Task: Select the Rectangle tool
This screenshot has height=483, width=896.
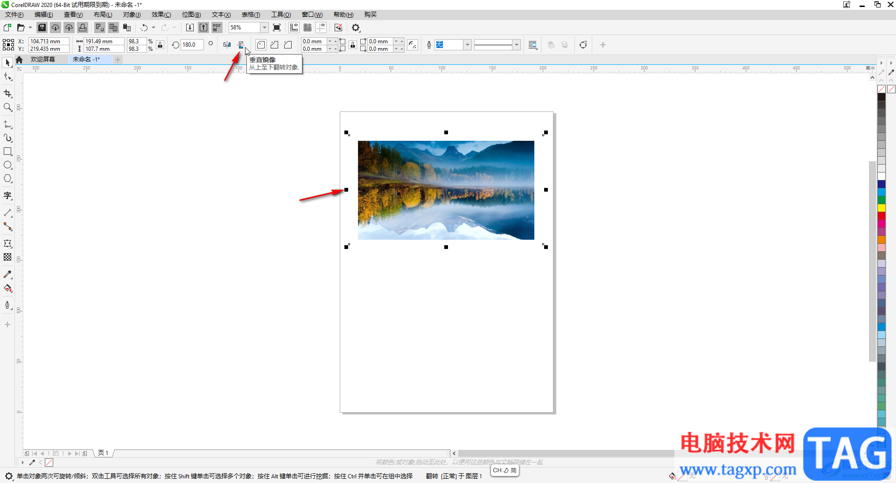Action: pos(7,152)
